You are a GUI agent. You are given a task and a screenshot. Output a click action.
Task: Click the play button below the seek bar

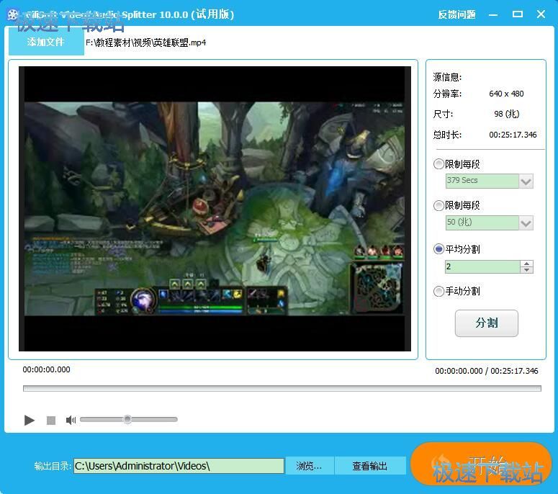30,421
